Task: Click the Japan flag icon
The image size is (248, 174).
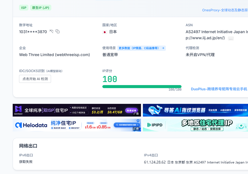Action: [105, 32]
